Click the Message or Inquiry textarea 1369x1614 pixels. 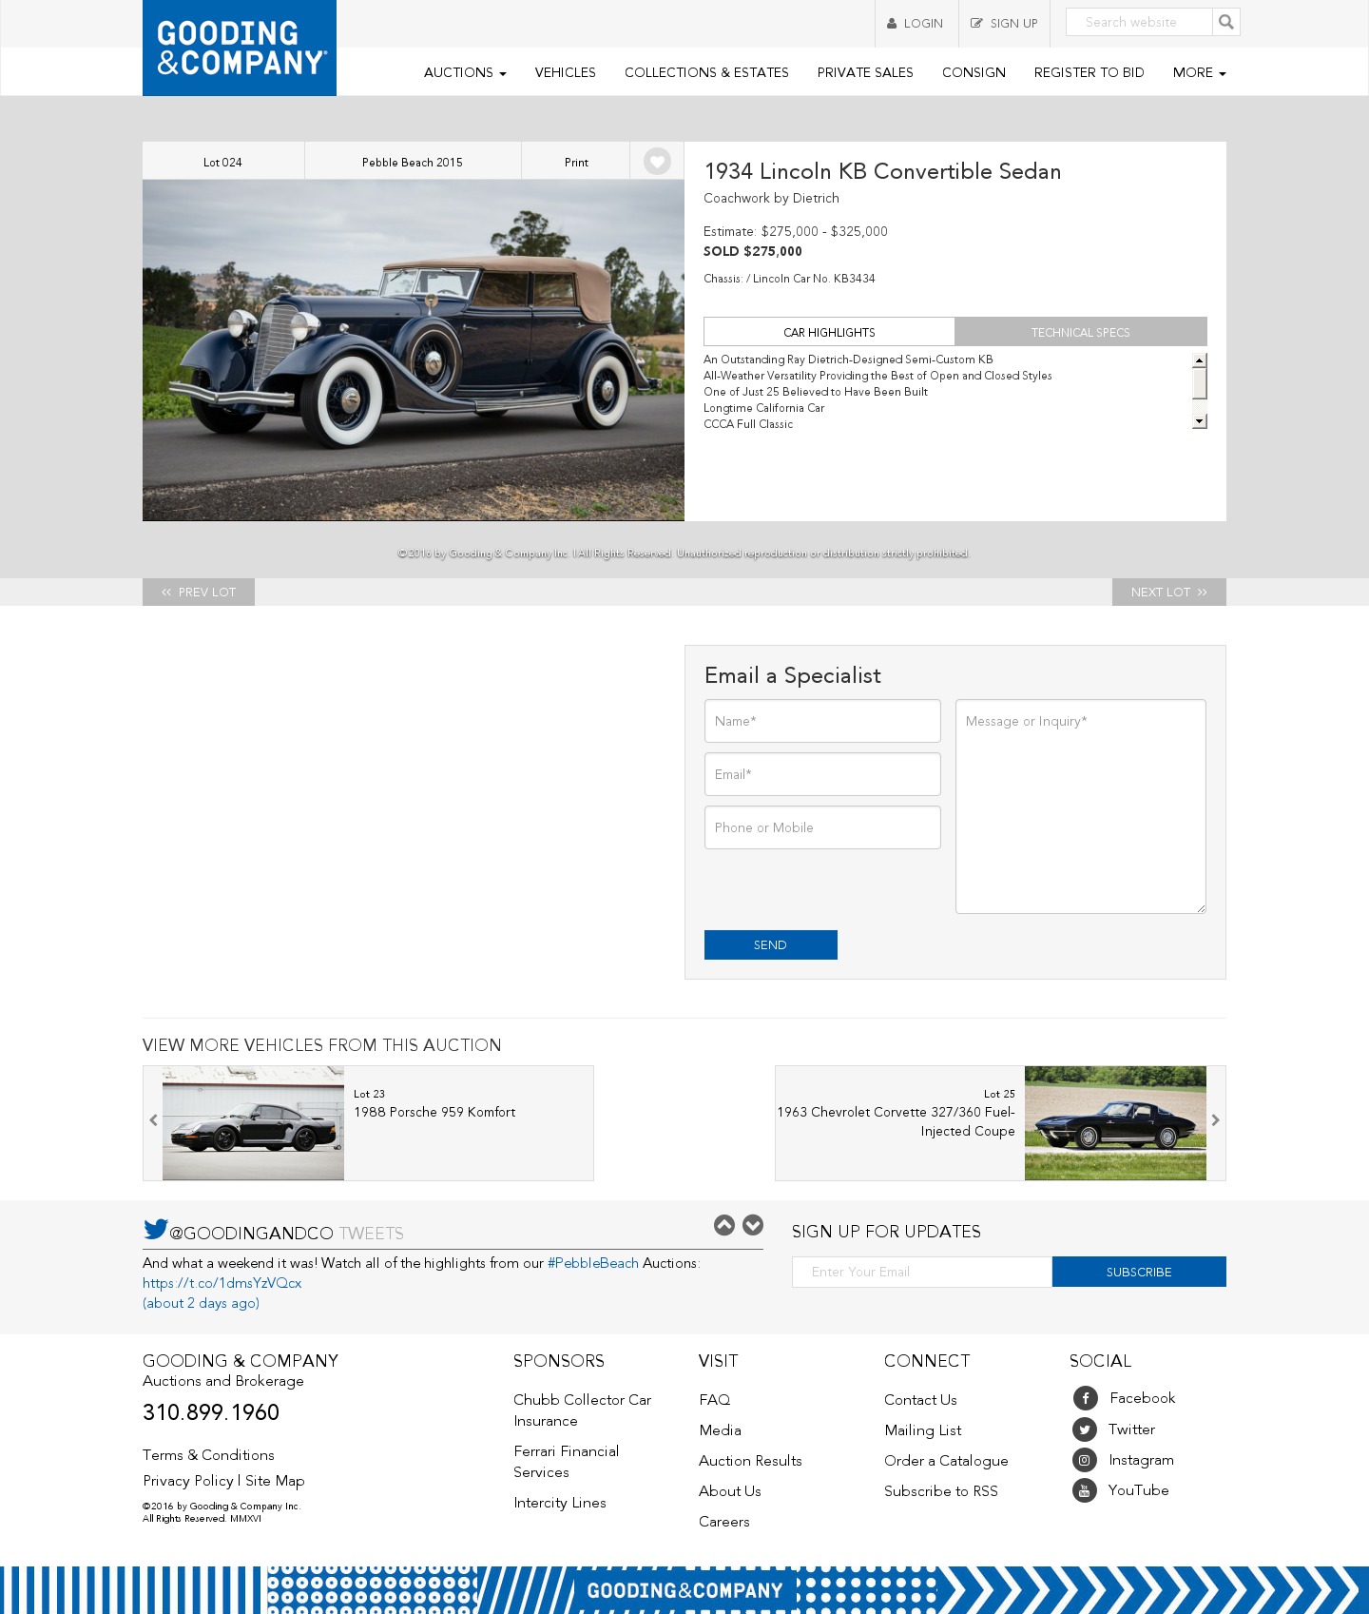(x=1081, y=807)
